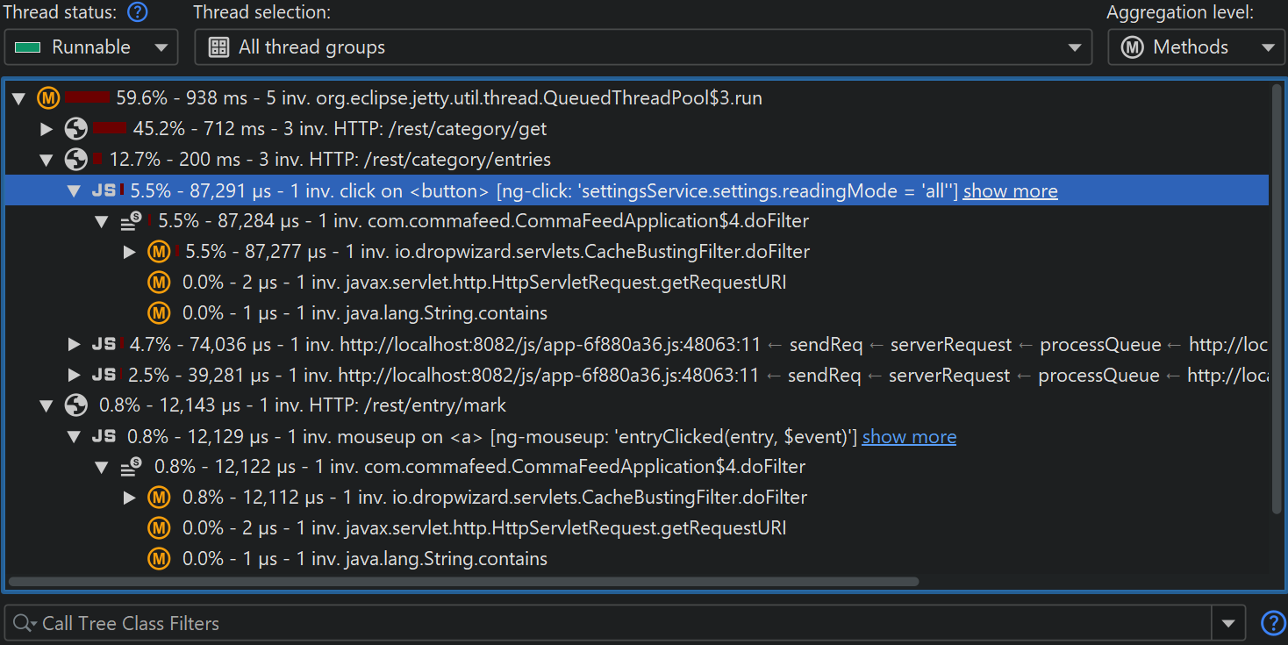Open the Methods aggregation level dropdown
Screen dimensions: 1288x645
(x=1195, y=47)
